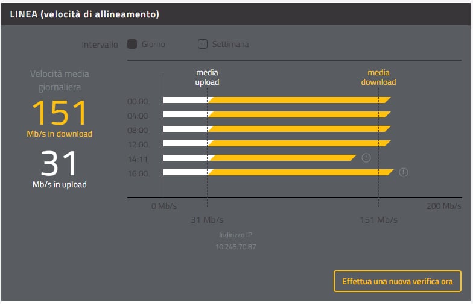The height and width of the screenshot is (304, 473).
Task: Click the white upload bar at 00:00
Action: [185, 100]
